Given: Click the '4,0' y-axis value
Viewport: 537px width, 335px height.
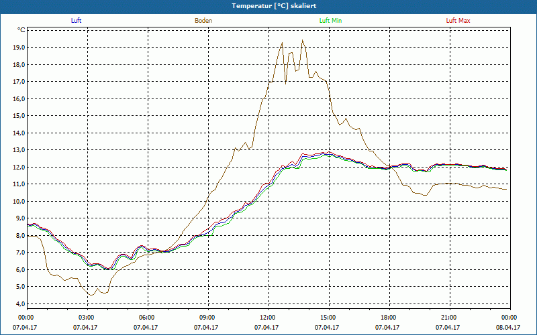Looking at the screenshot, I should (x=20, y=304).
